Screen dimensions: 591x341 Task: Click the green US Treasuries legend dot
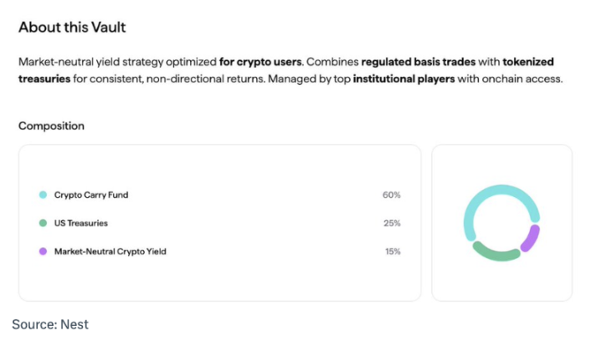tap(43, 223)
